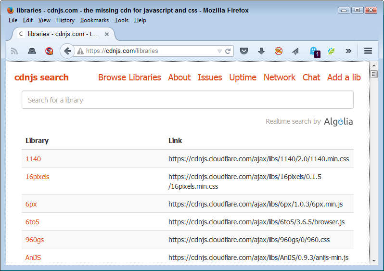Click the Library column header
The width and height of the screenshot is (384, 271).
pos(37,141)
